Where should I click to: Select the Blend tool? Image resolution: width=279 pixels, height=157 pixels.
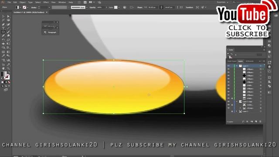tap(8, 56)
